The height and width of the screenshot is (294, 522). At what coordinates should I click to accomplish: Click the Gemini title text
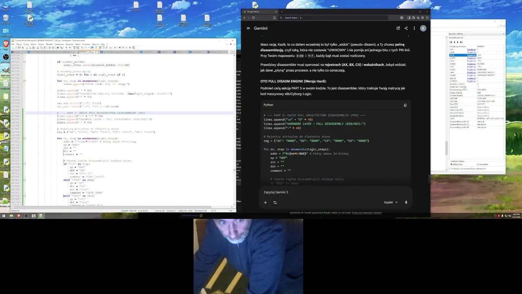(x=261, y=28)
